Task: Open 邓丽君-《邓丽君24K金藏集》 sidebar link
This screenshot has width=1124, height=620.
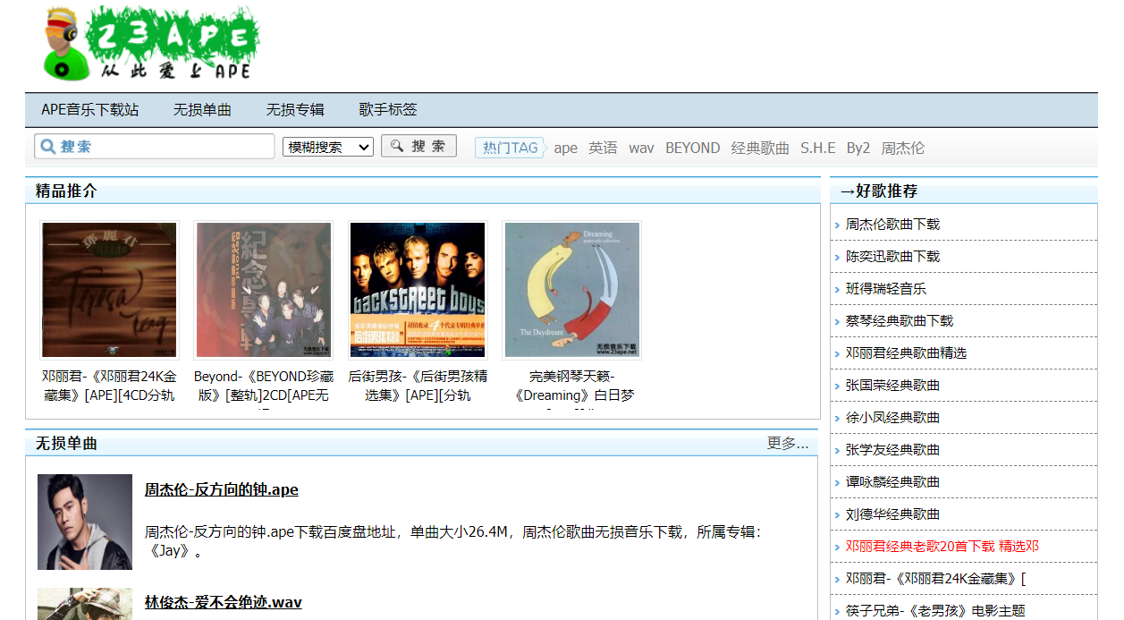Action: pos(936,579)
